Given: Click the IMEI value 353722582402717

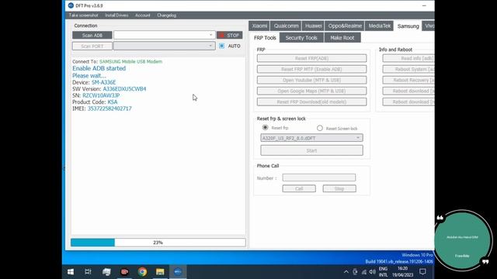Looking at the screenshot, I should (109, 108).
